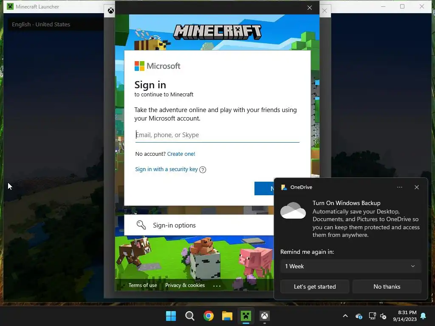The width and height of the screenshot is (435, 326).
Task: Choose Sign in with a security key
Action: point(167,169)
